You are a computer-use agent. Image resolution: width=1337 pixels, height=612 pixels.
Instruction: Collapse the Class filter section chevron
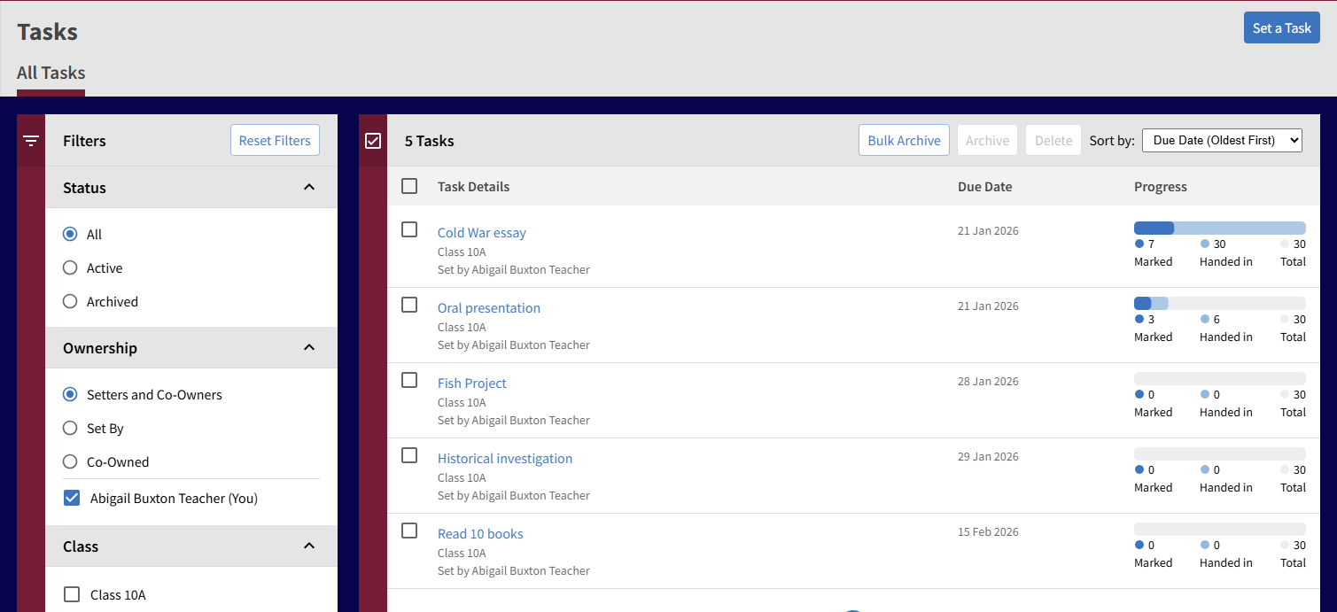309,546
